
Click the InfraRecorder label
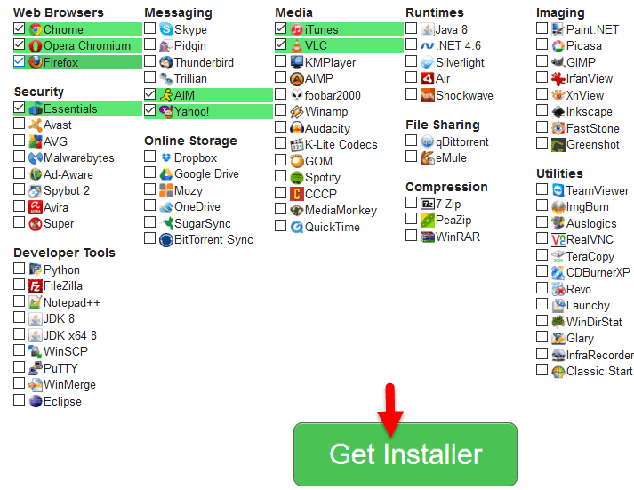[600, 355]
